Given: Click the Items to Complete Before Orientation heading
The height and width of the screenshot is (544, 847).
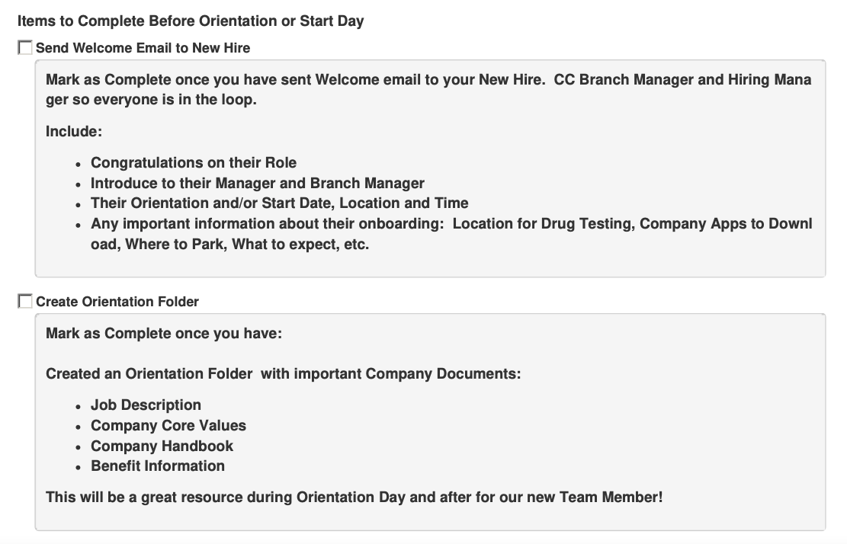Looking at the screenshot, I should coord(191,21).
